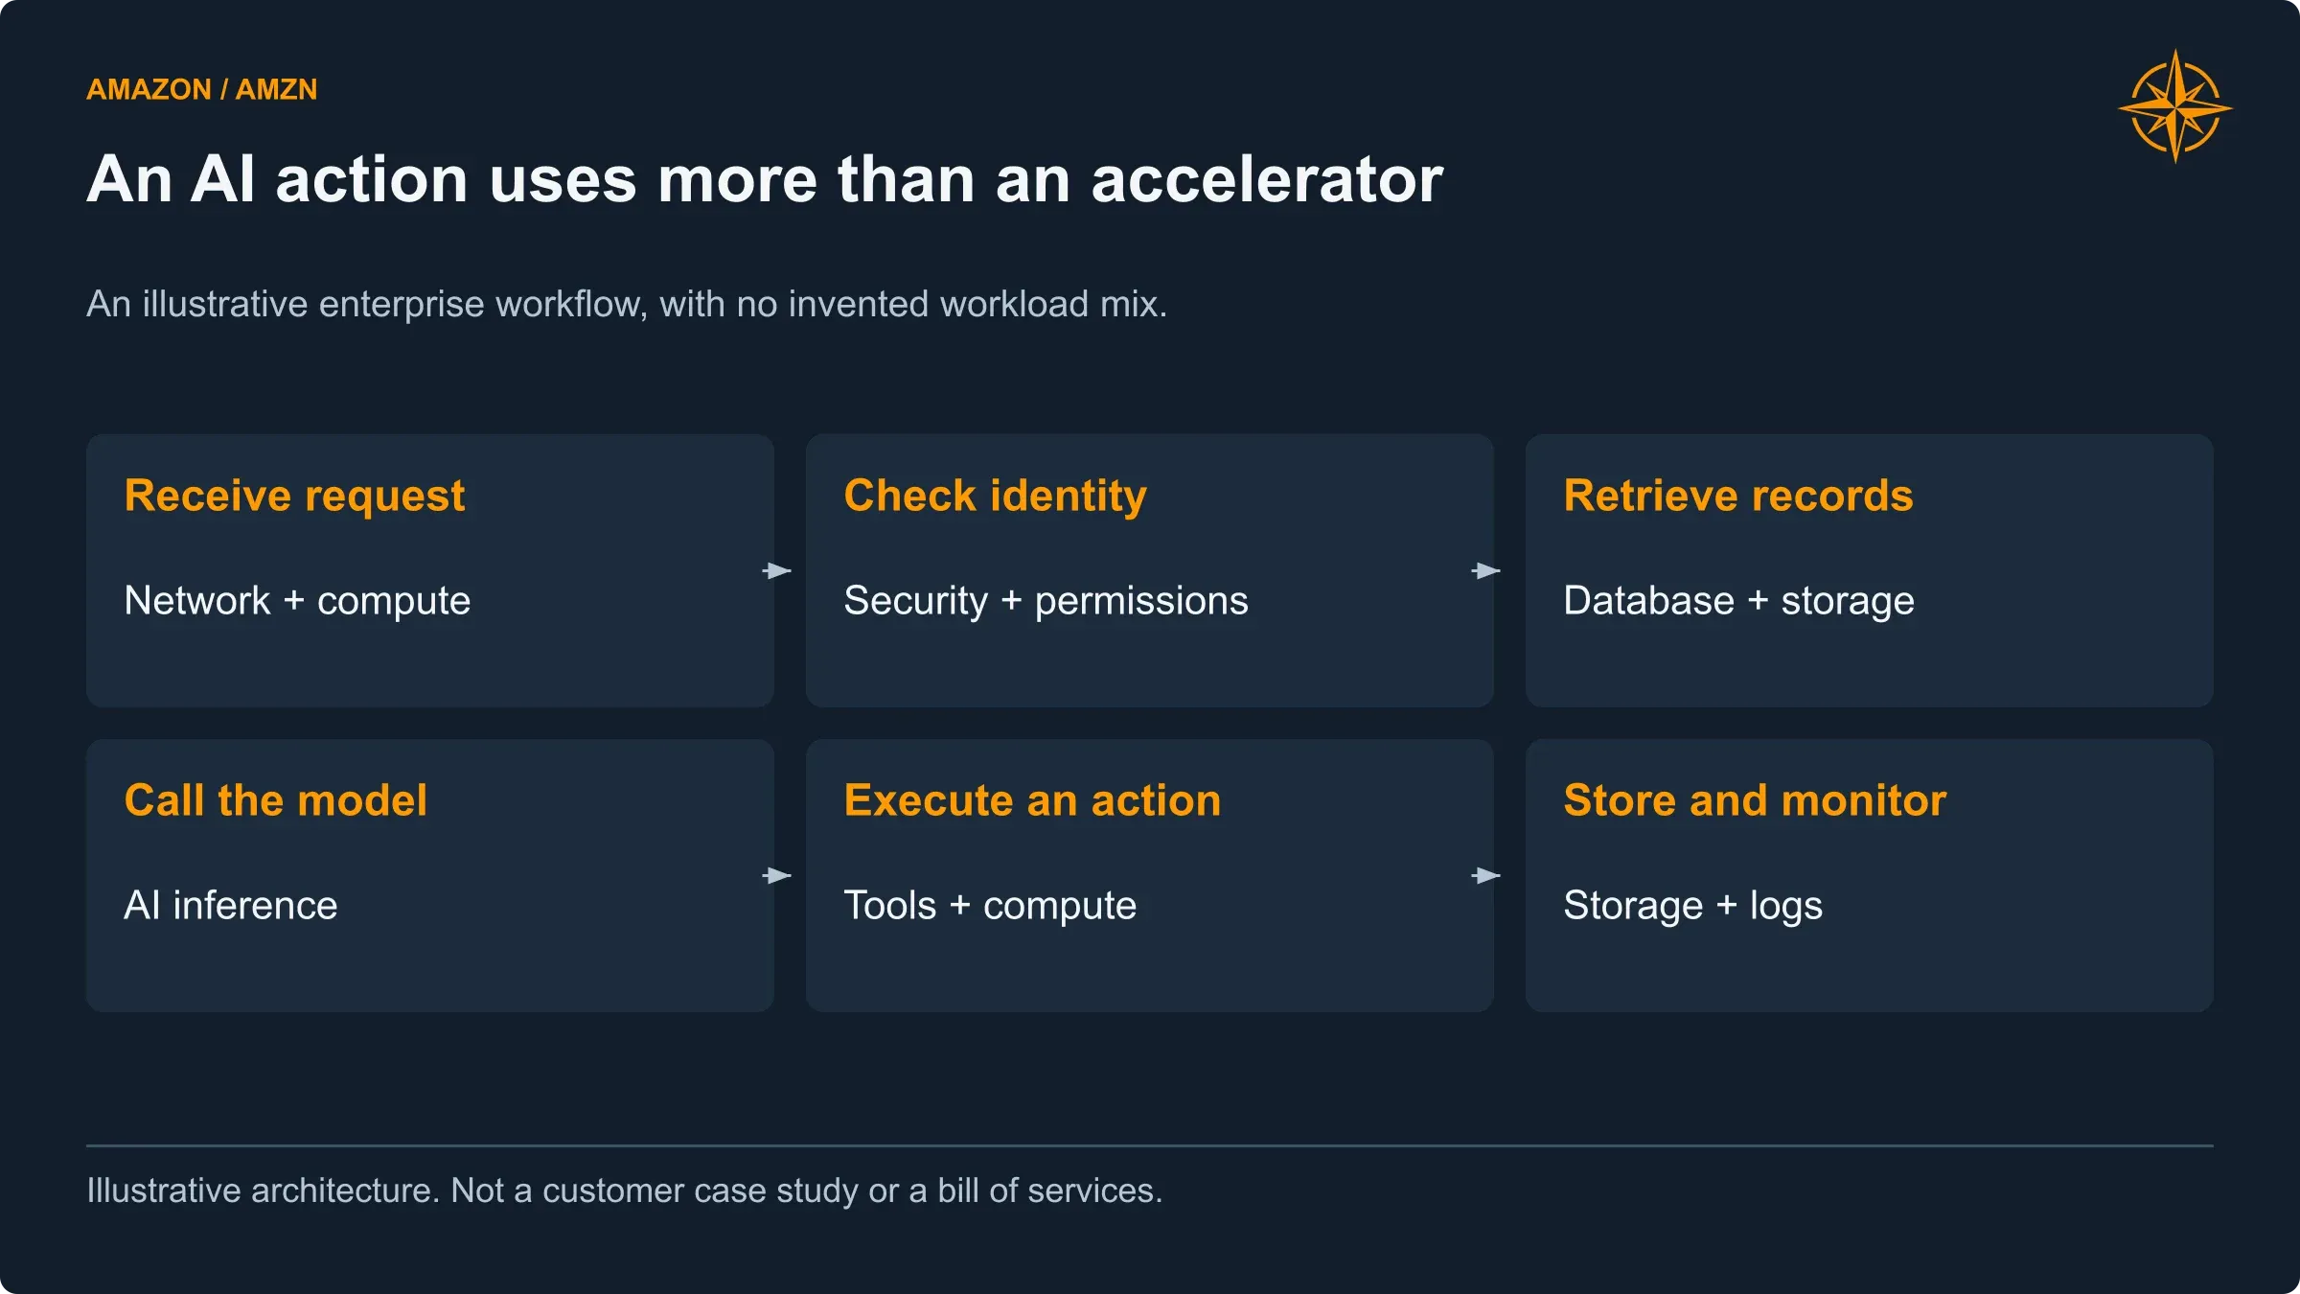
Task: Click the AI inference text
Action: tap(231, 906)
